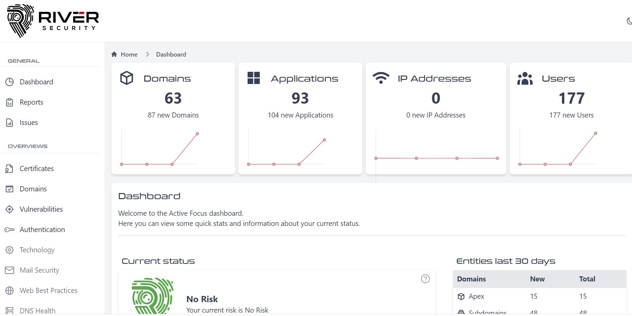Click the Web Best Practices globe icon
The width and height of the screenshot is (632, 316).
[9, 291]
